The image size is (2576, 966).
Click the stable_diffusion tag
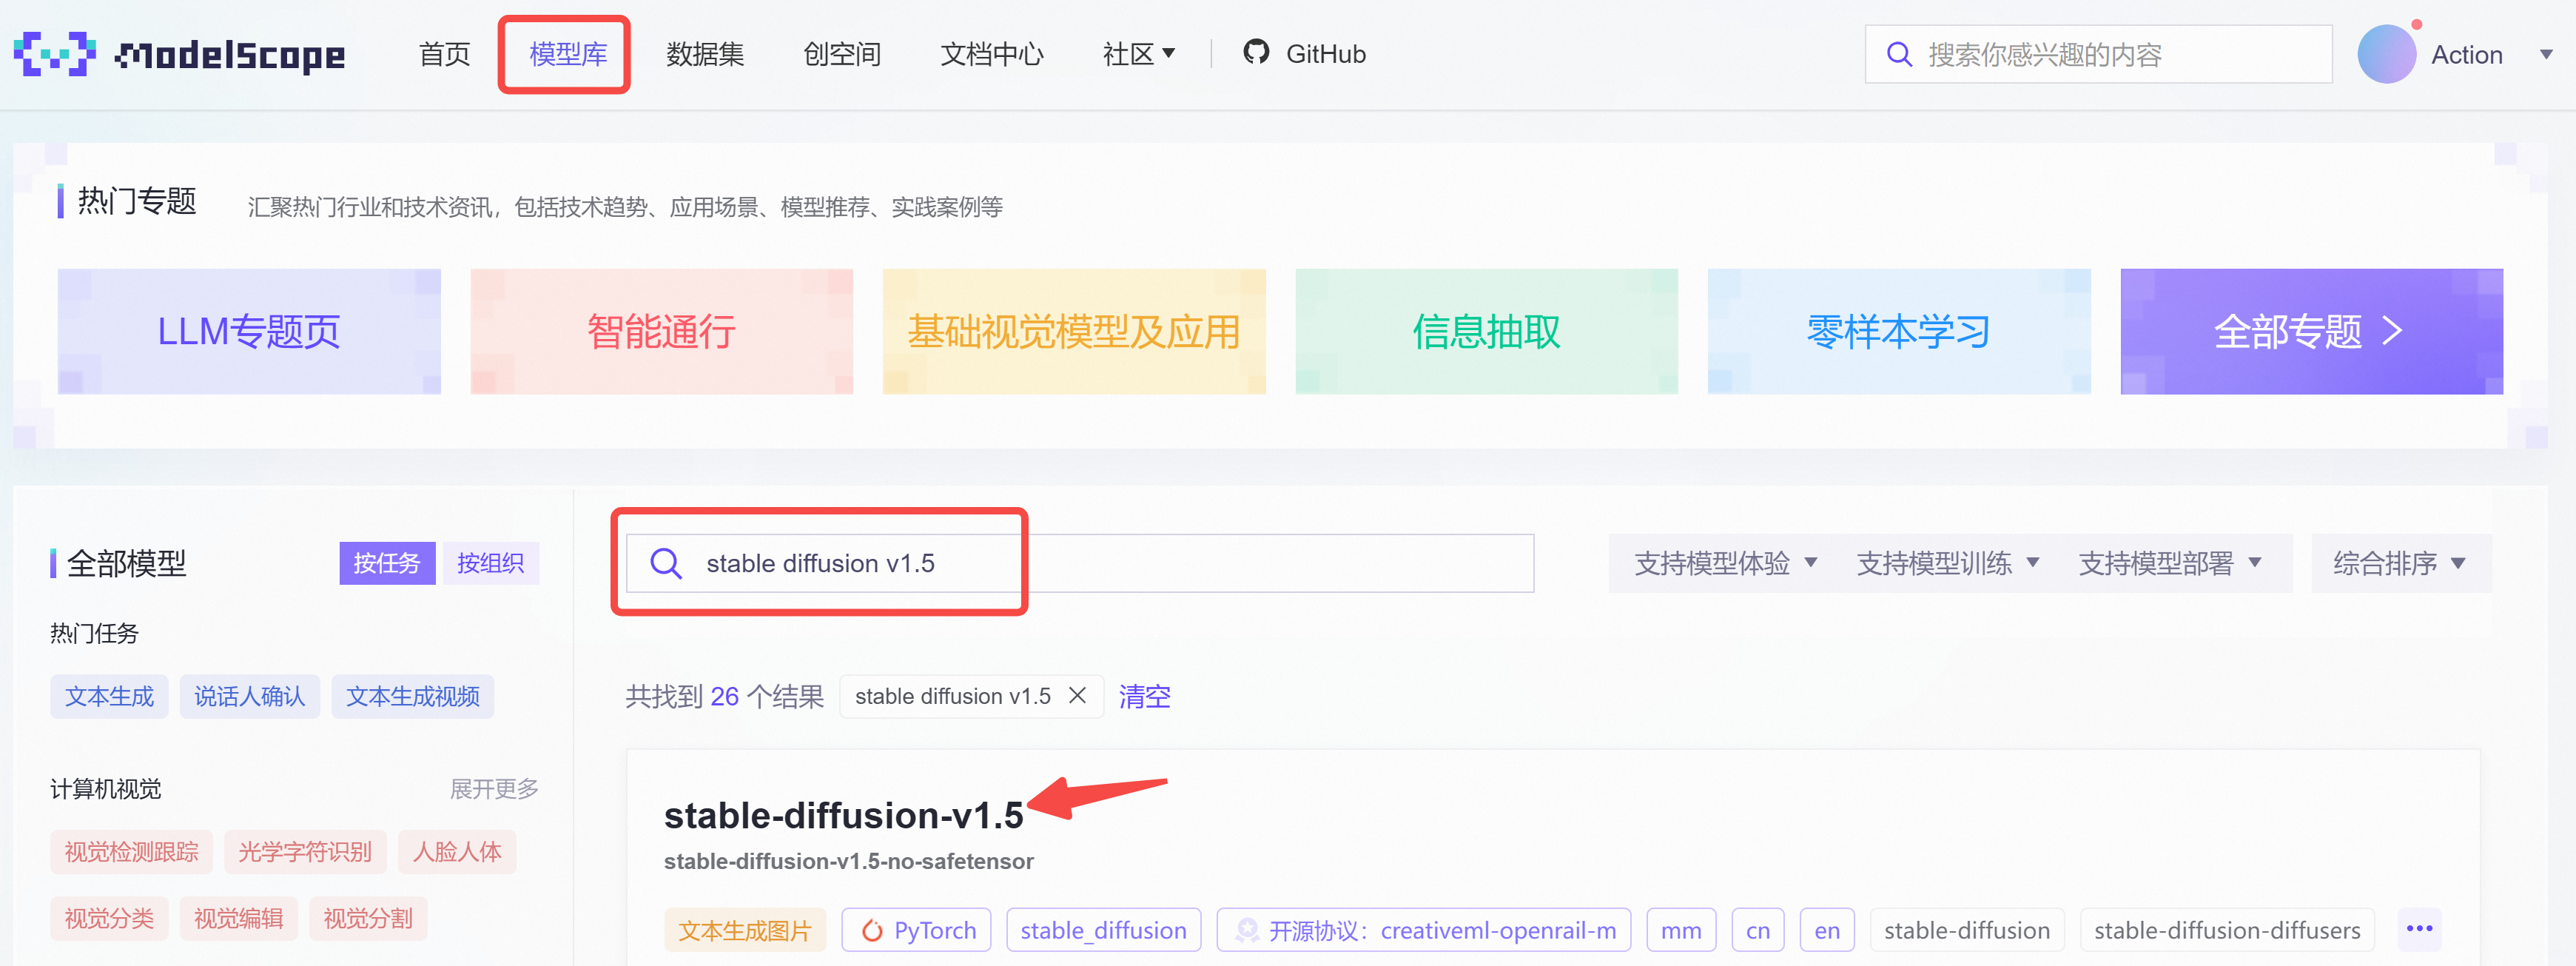click(x=1103, y=930)
